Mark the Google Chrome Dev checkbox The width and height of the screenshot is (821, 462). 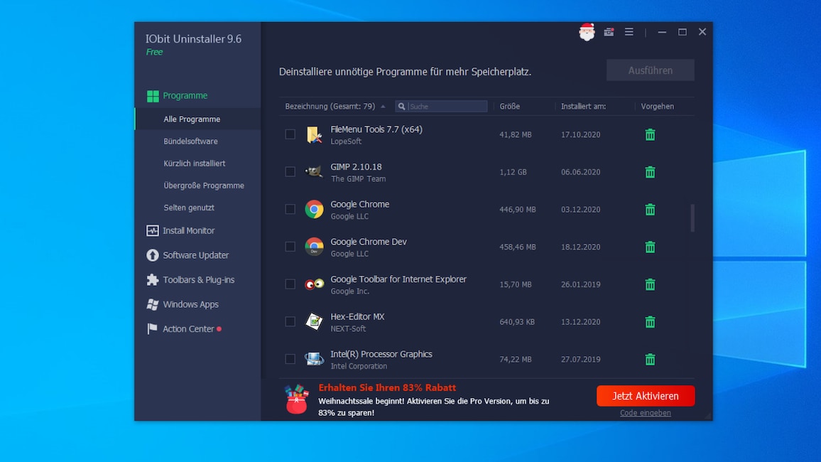coord(290,247)
